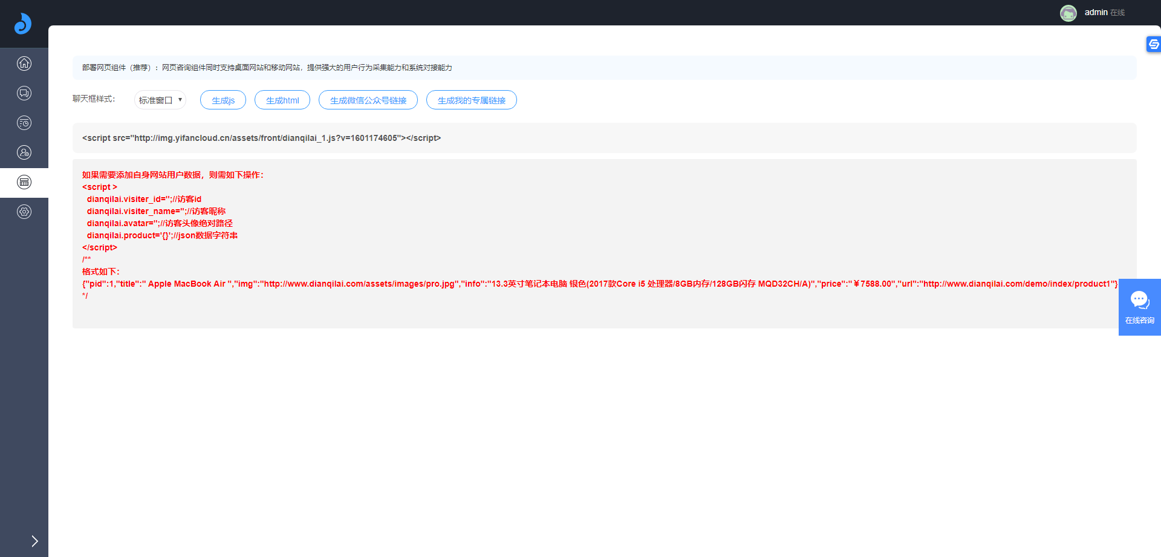Open the 在线咨询 chat bubble widget
Image resolution: width=1161 pixels, height=557 pixels.
[1139, 307]
